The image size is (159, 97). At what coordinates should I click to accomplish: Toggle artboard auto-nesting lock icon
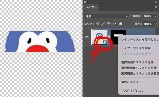point(115,24)
